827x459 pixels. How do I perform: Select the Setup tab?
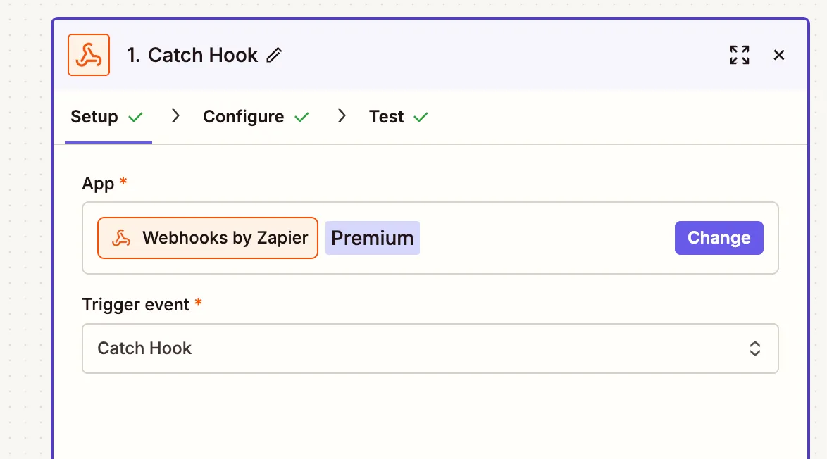(95, 116)
